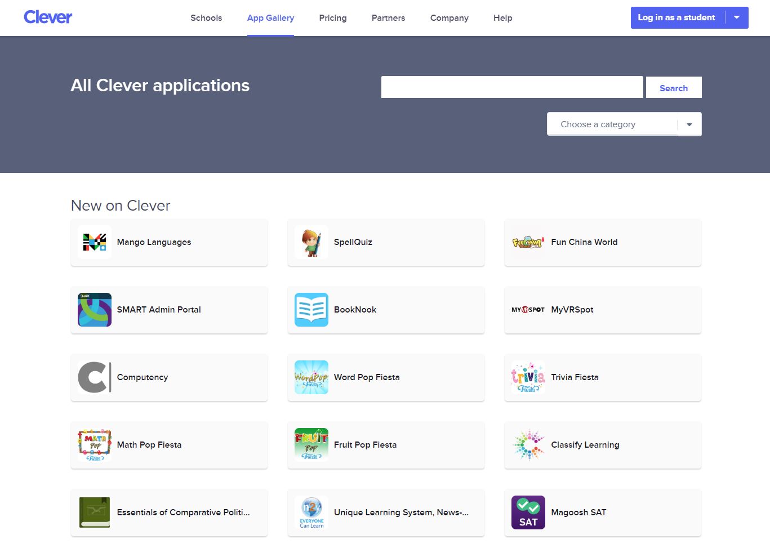Image resolution: width=770 pixels, height=544 pixels.
Task: Click the Mango Languages app icon
Action: [95, 242]
